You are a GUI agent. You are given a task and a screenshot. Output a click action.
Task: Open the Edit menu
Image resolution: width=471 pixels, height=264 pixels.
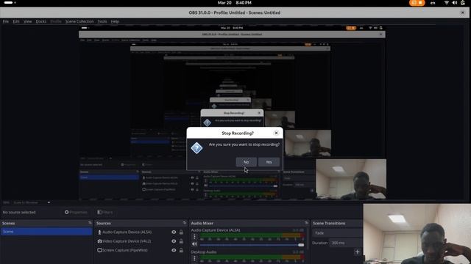click(x=16, y=21)
